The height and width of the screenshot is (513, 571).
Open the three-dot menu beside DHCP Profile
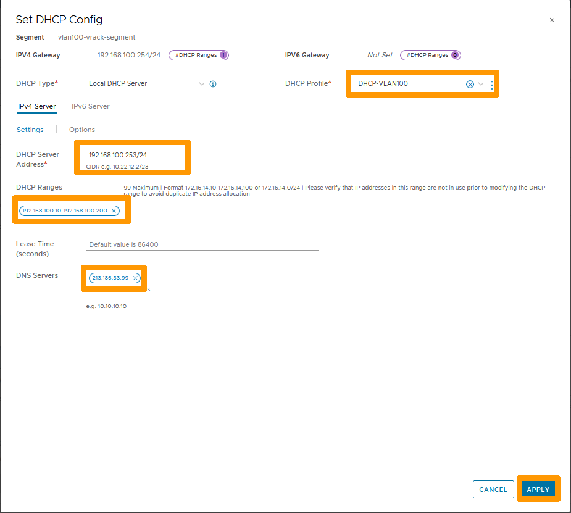pyautogui.click(x=492, y=84)
